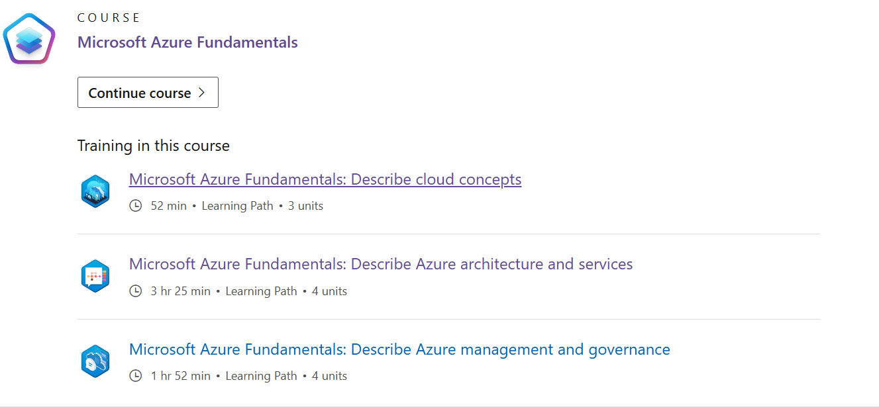The height and width of the screenshot is (407, 879).
Task: Click the Describe cloud concepts path icon
Action: click(95, 192)
